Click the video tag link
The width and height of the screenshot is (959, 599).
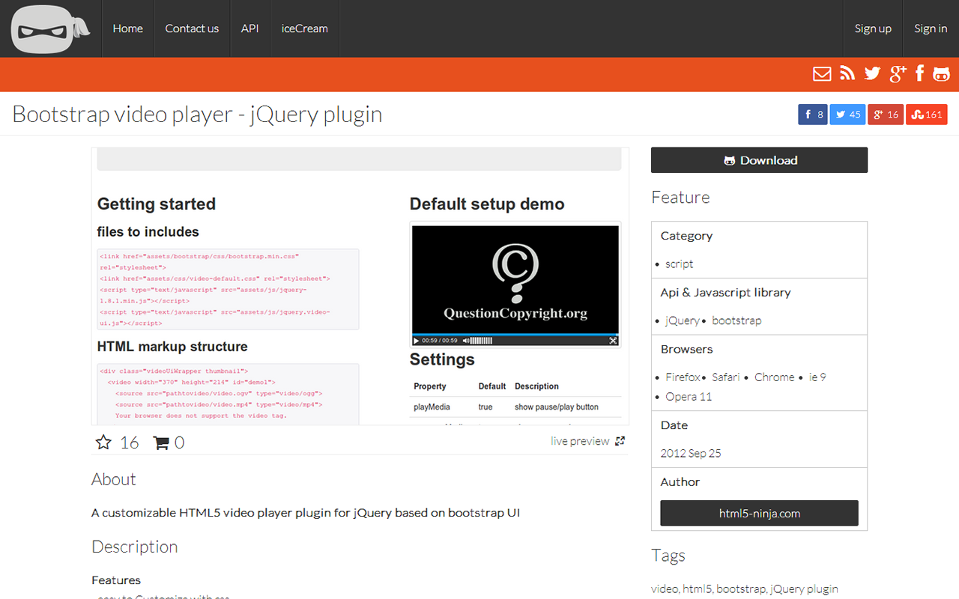point(665,589)
